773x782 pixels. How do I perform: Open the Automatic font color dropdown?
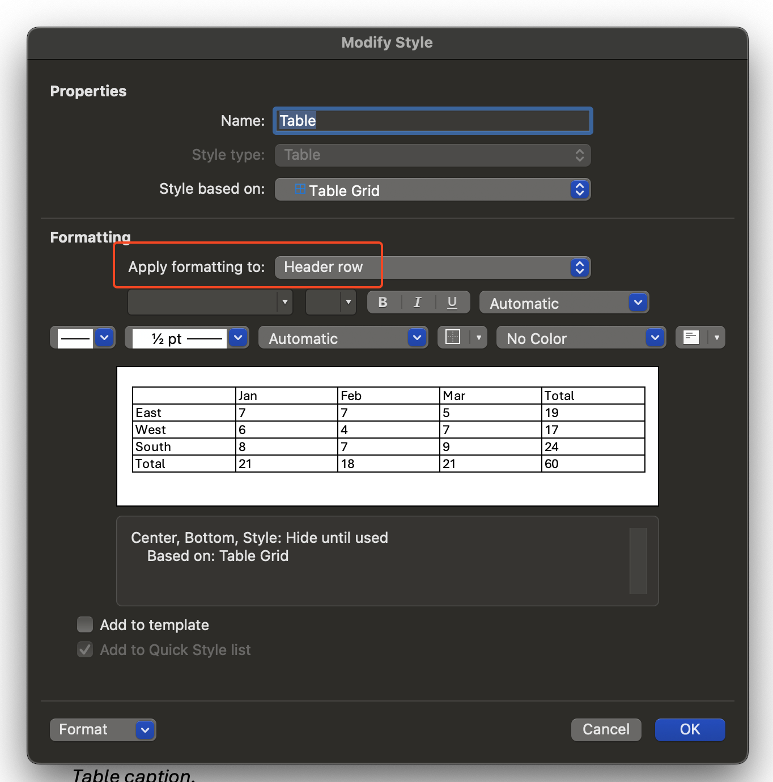563,303
